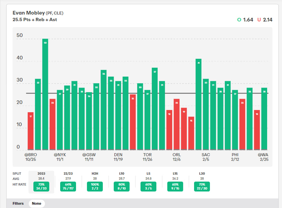
Task: Click the green bar labeled 37
Action: point(155,109)
